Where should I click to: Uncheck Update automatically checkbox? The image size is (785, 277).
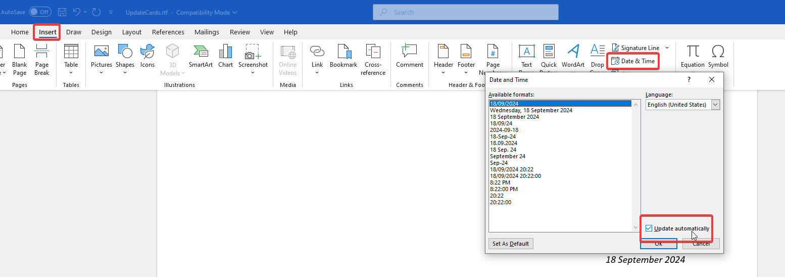tap(649, 228)
